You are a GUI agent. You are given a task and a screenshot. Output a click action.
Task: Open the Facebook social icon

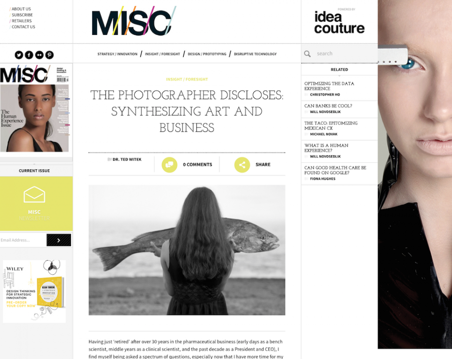pos(29,55)
